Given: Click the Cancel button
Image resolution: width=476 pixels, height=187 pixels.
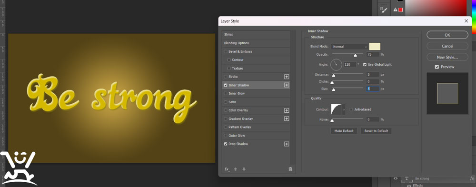Looking at the screenshot, I should pos(447,46).
